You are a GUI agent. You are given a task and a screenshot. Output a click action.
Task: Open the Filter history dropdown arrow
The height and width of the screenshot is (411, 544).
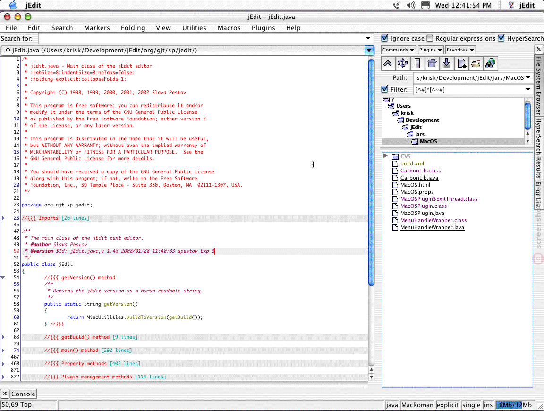pos(527,89)
